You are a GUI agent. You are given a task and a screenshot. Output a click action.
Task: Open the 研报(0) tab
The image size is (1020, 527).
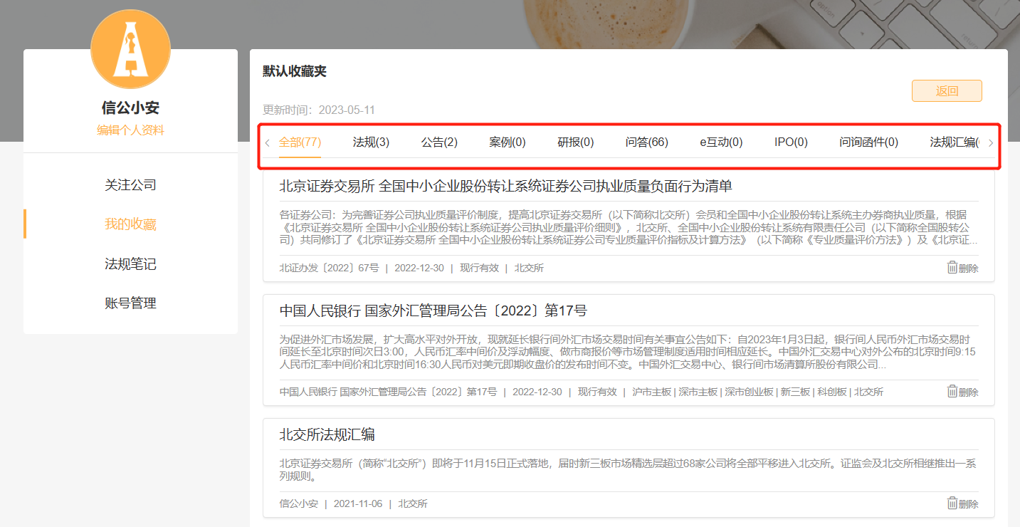pos(576,142)
